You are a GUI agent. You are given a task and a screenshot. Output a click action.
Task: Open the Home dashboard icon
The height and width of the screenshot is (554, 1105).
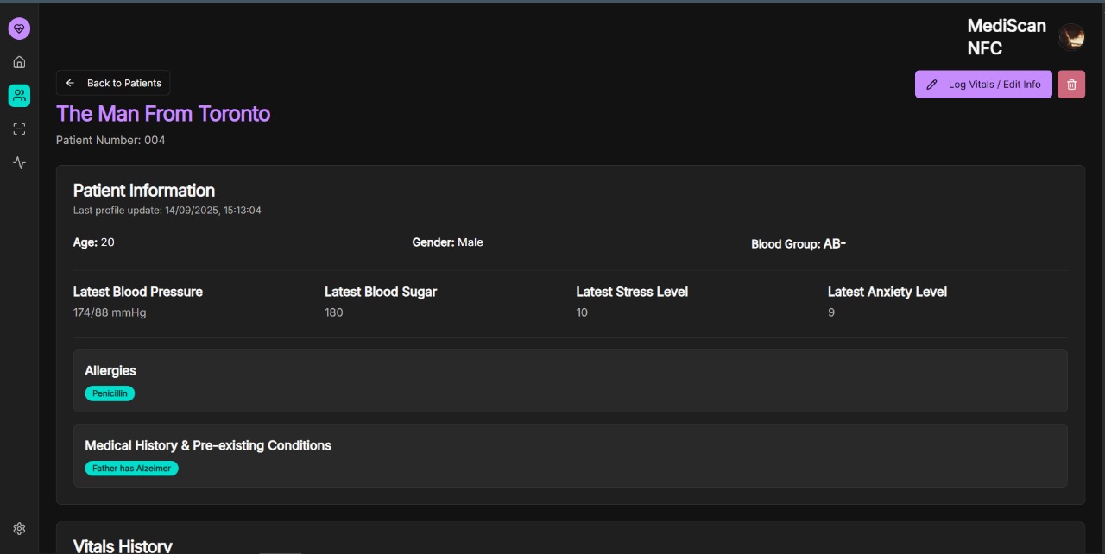[x=19, y=62]
